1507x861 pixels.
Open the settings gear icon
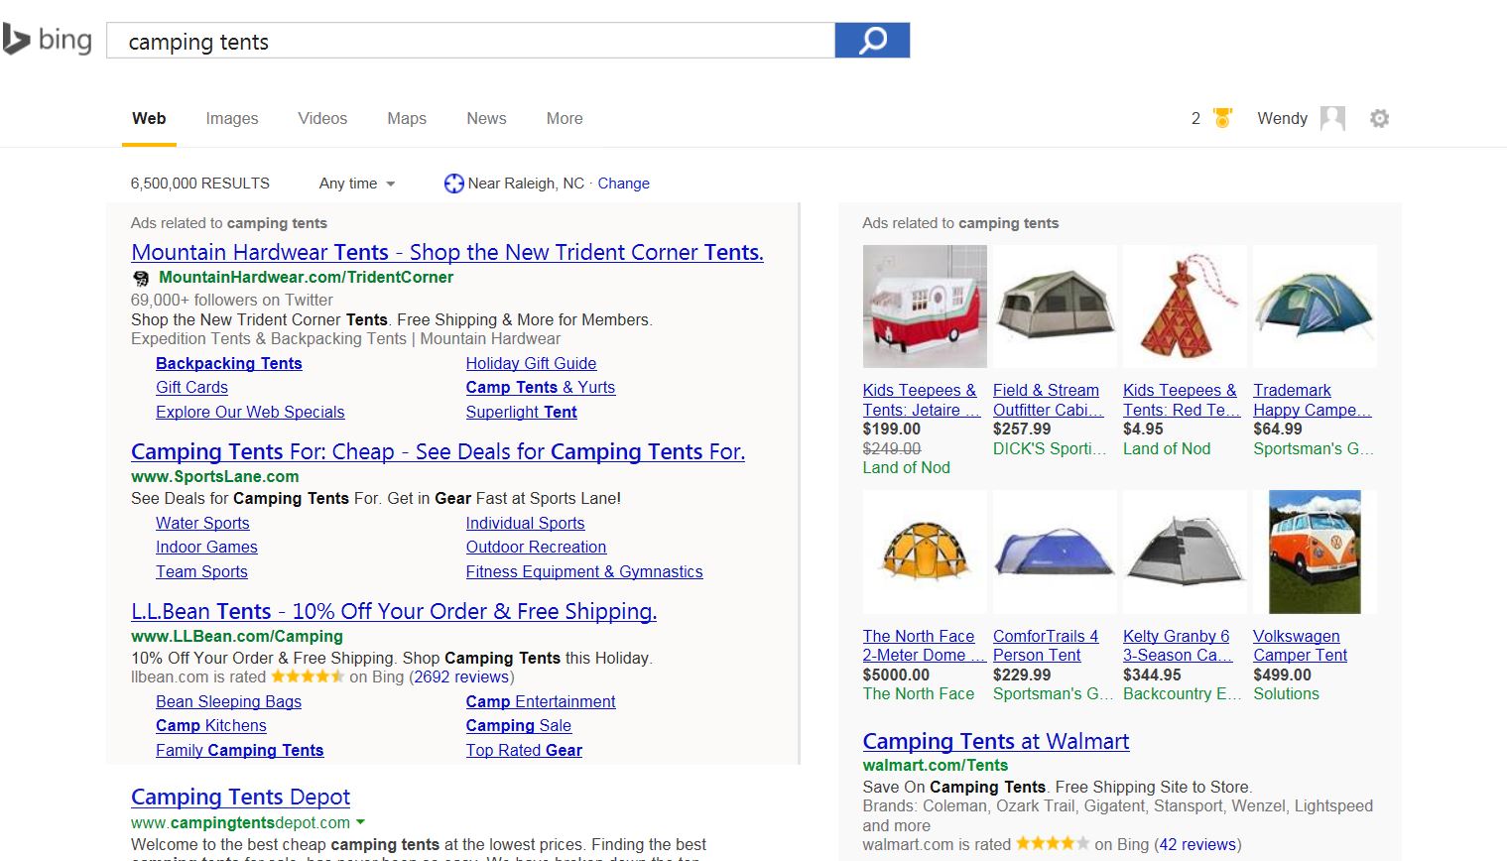[1379, 119]
